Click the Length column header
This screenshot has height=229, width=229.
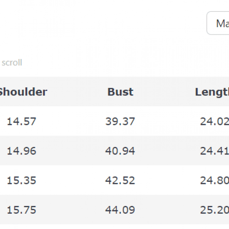pos(212,92)
